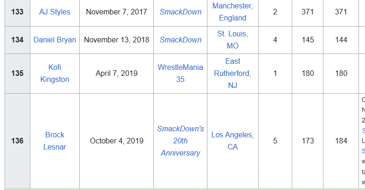
Task: Open the AJ Styles link
Action: point(55,12)
